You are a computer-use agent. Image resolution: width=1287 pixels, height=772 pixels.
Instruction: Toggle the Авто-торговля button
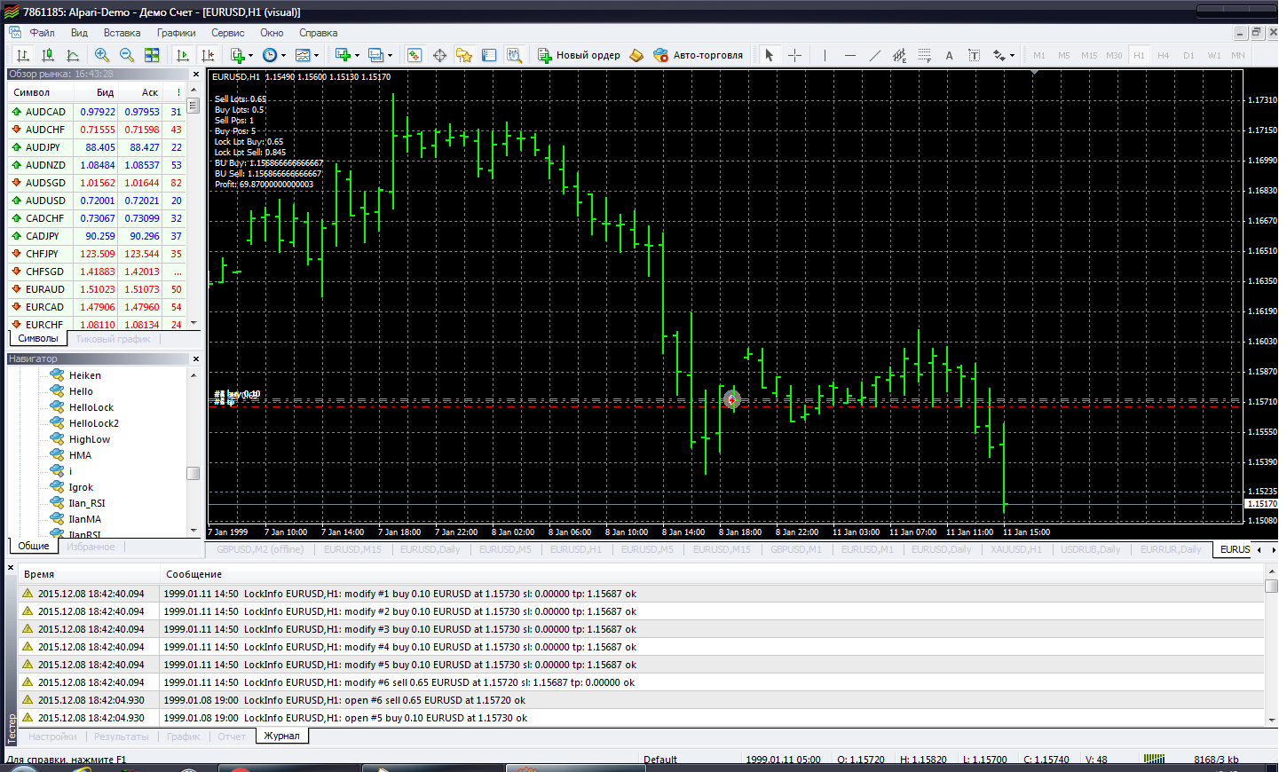tap(698, 55)
